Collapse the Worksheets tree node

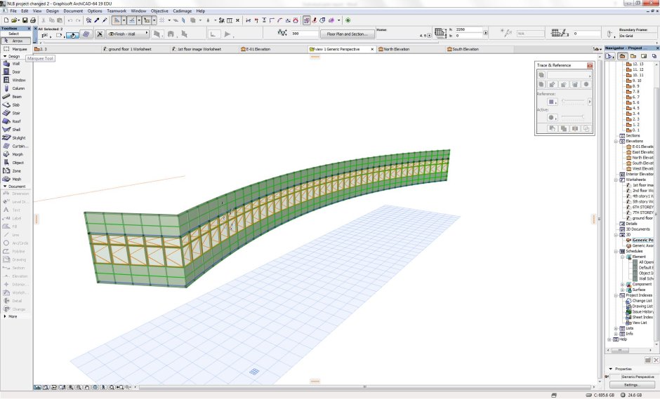click(x=616, y=180)
